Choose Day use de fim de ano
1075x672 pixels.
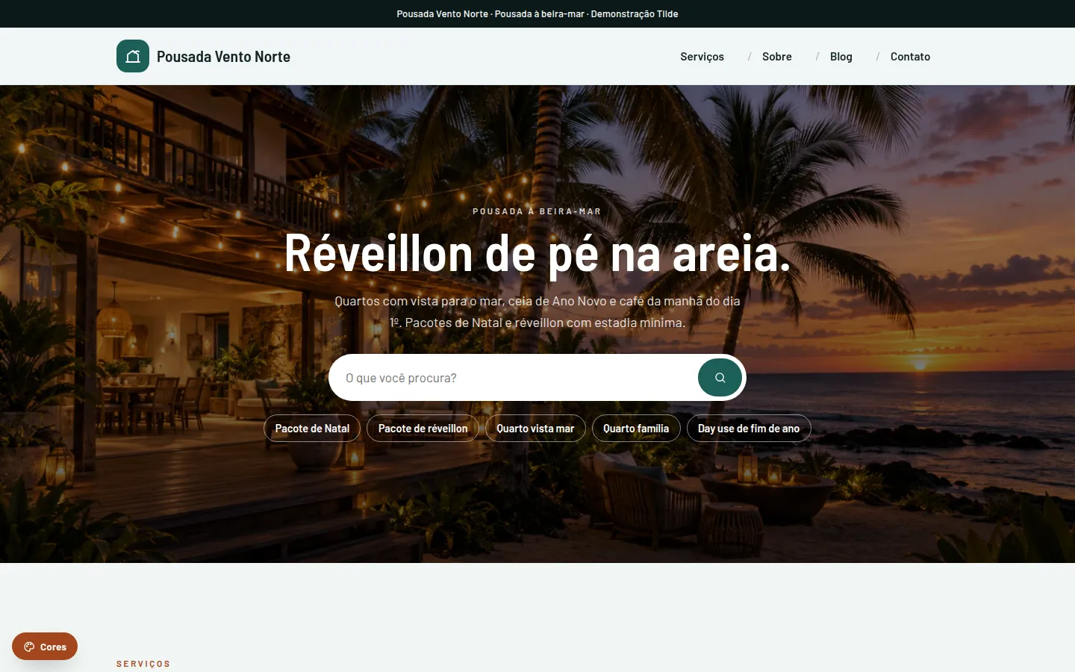[749, 429]
